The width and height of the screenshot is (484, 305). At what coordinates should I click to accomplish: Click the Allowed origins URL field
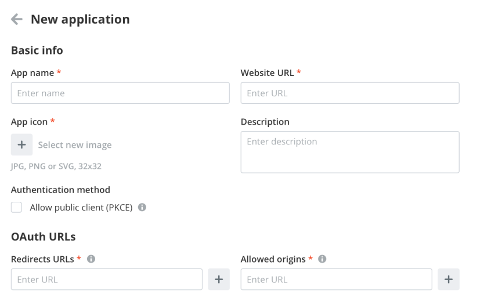click(337, 279)
